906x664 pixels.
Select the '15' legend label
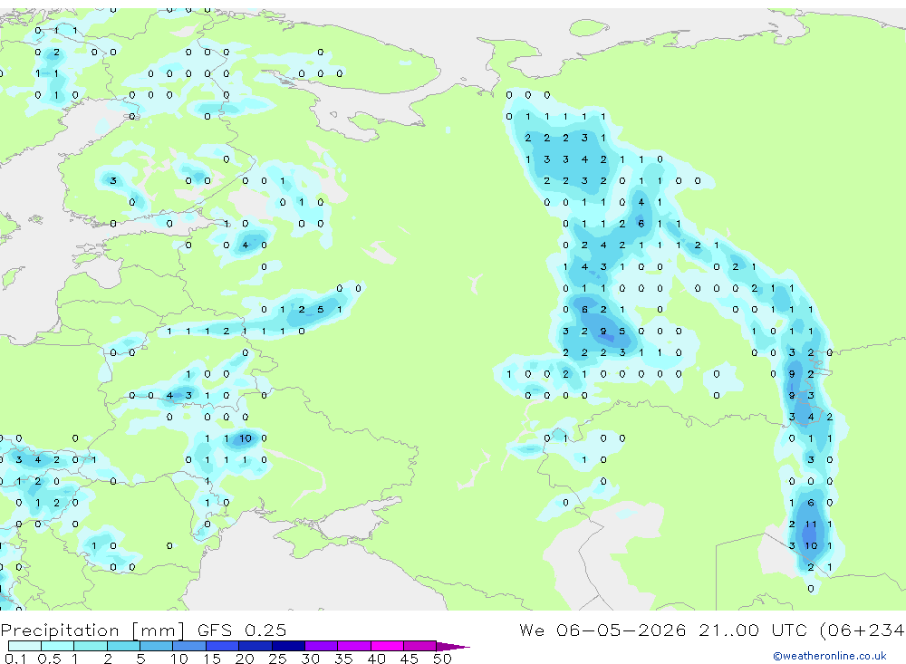pyautogui.click(x=211, y=659)
